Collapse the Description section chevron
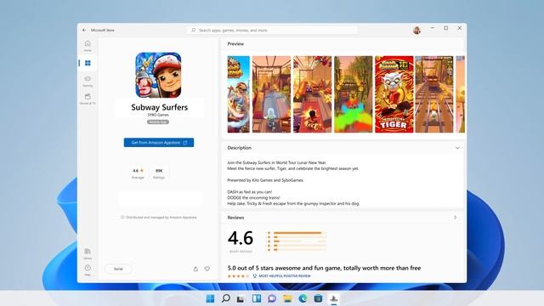Viewport: 544px width, 306px height. 457,148
